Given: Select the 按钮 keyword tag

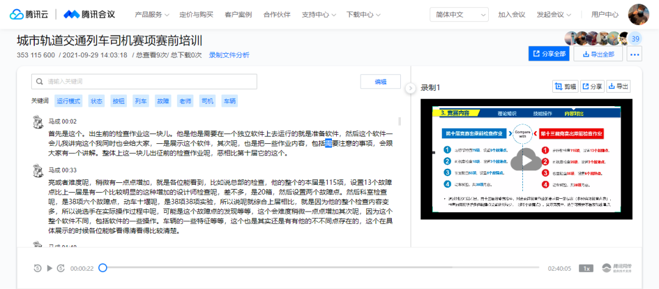Looking at the screenshot, I should pos(119,101).
